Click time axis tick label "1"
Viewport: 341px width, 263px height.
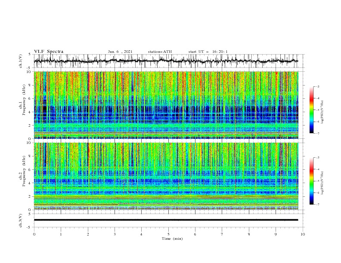[61, 234]
